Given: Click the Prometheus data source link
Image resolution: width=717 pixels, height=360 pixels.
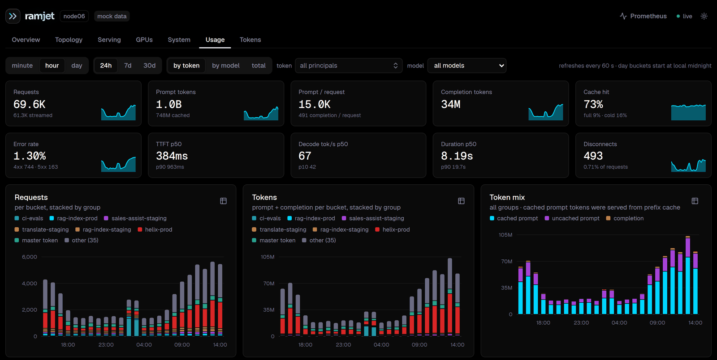Looking at the screenshot, I should tap(644, 16).
